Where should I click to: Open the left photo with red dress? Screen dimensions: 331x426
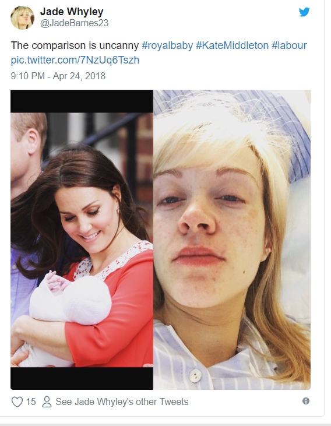(x=82, y=240)
